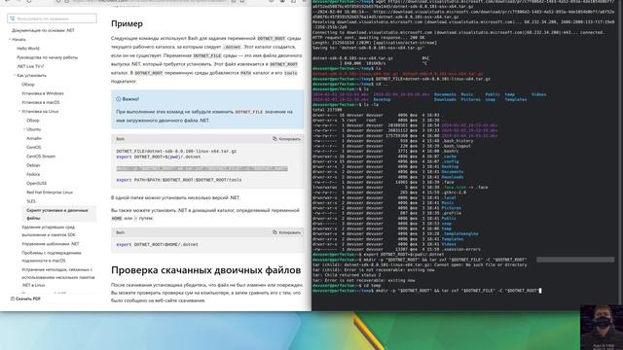Open 'Руководства по началу работы' in the sidebar
Screen dimensions: 623x350
point(47,57)
